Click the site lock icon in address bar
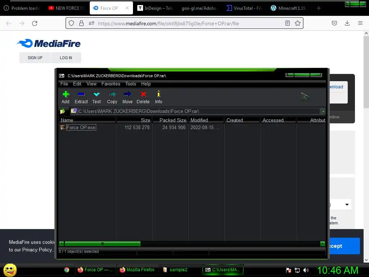Image resolution: width=369 pixels, height=277 pixels. (81, 23)
